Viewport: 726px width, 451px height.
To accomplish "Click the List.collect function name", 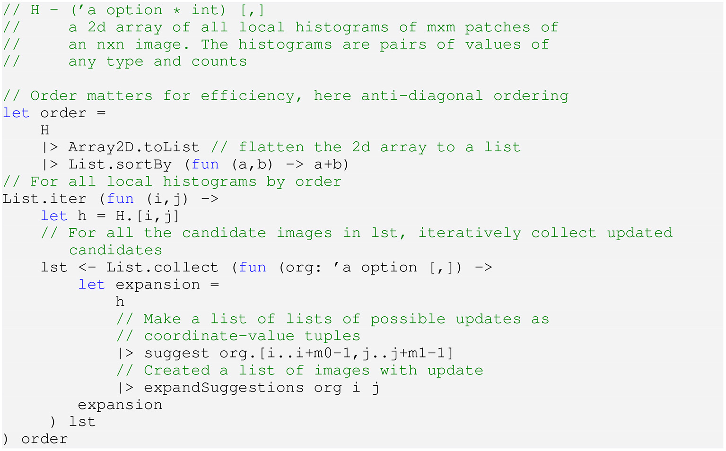I will [x=162, y=268].
